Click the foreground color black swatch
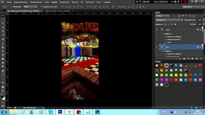This screenshot has height=115, width=205. (x=2, y=97)
